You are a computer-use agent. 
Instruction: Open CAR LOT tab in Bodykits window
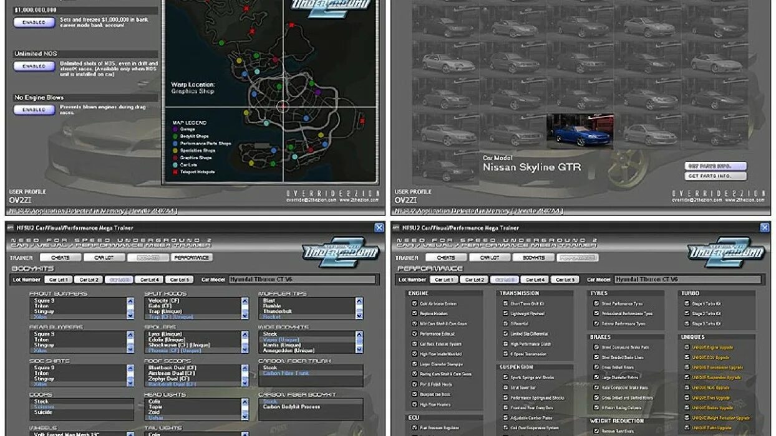click(x=104, y=257)
